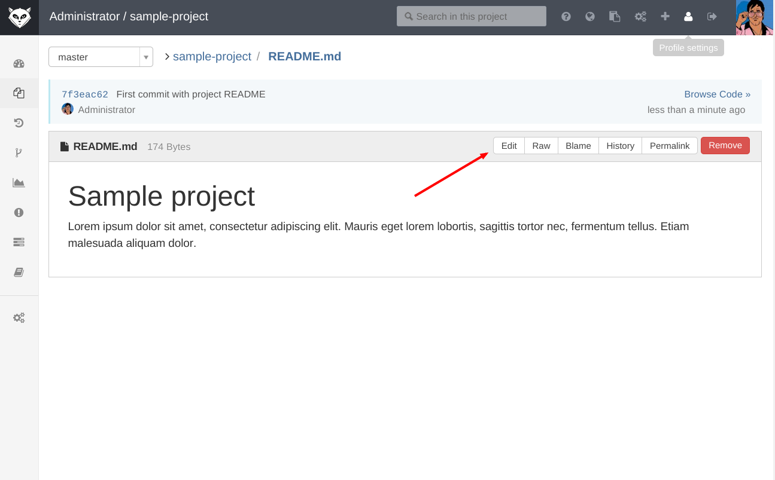
Task: Follow the Browse Code link
Action: coord(717,94)
